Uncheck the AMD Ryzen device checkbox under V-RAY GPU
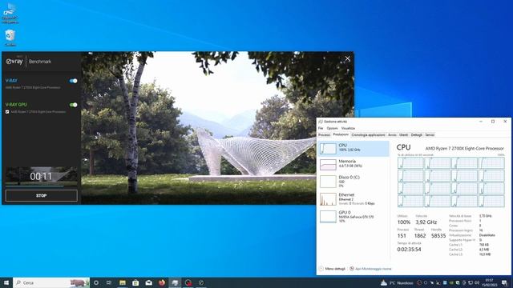Viewport: 513px width, 288px height. coord(7,112)
